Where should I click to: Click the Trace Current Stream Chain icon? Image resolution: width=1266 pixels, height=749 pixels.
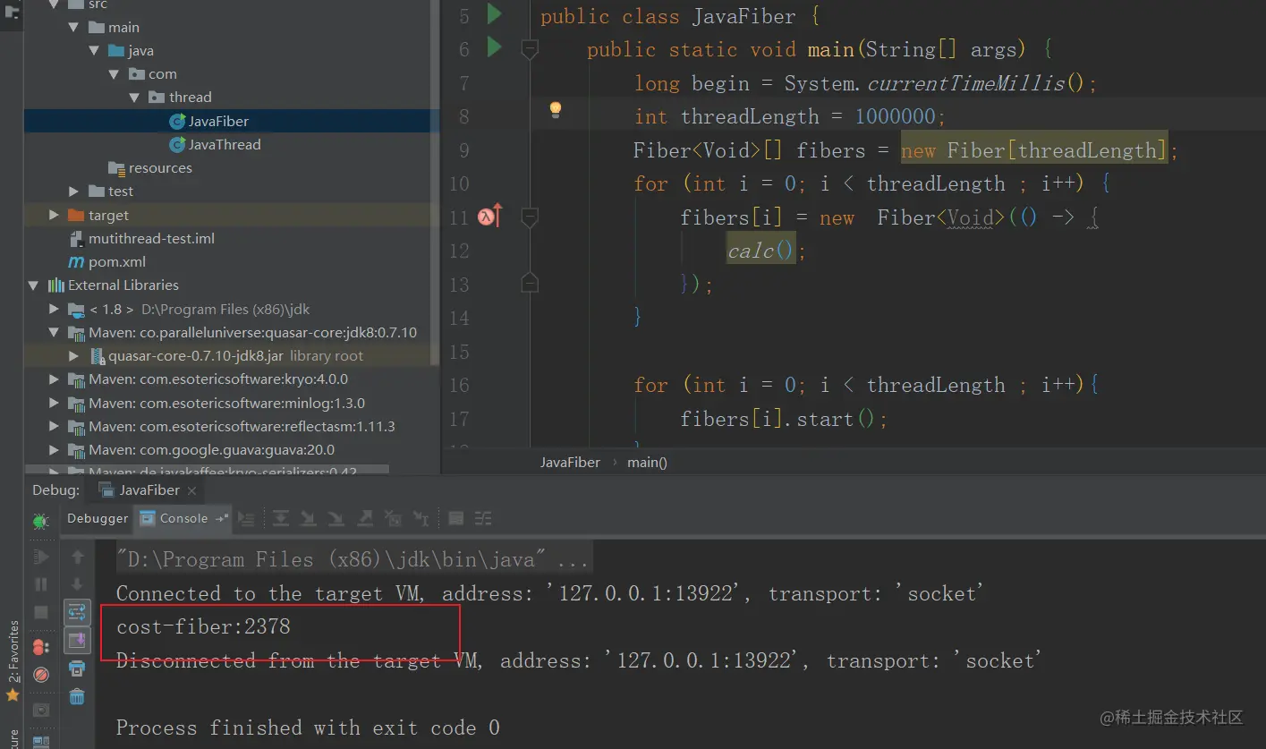coord(483,518)
